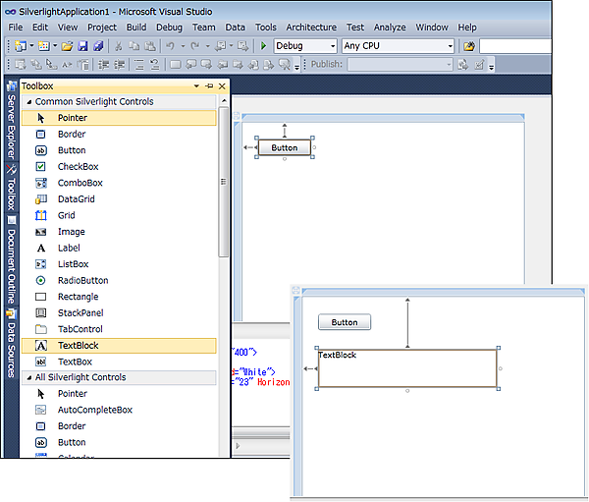The width and height of the screenshot is (589, 502).
Task: Open the Architecture menu
Action: click(310, 28)
